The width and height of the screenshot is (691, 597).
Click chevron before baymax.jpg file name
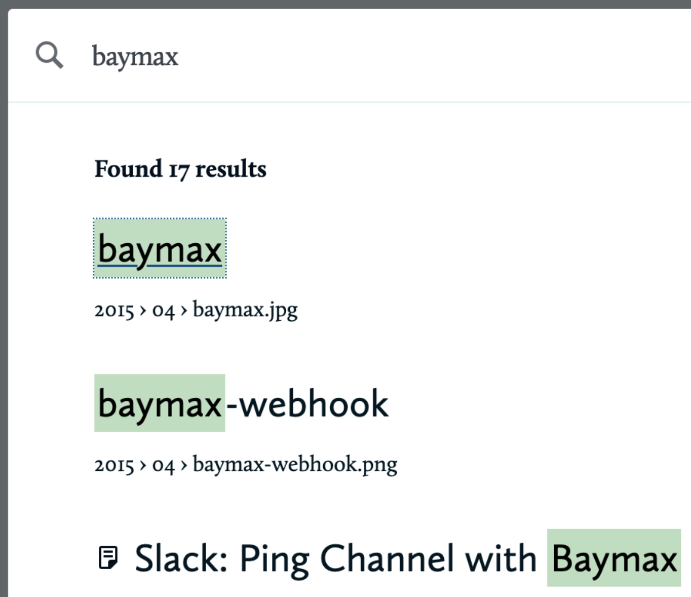point(184,310)
